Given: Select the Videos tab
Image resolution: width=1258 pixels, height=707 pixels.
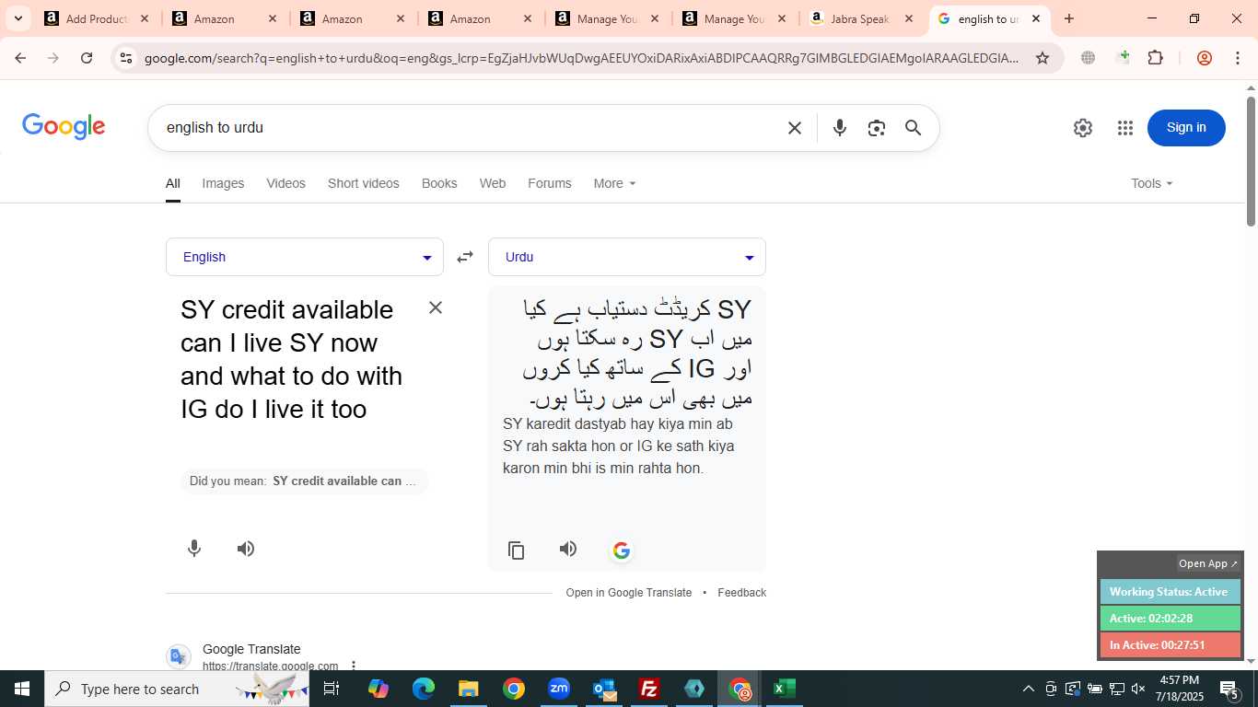Looking at the screenshot, I should point(285,183).
